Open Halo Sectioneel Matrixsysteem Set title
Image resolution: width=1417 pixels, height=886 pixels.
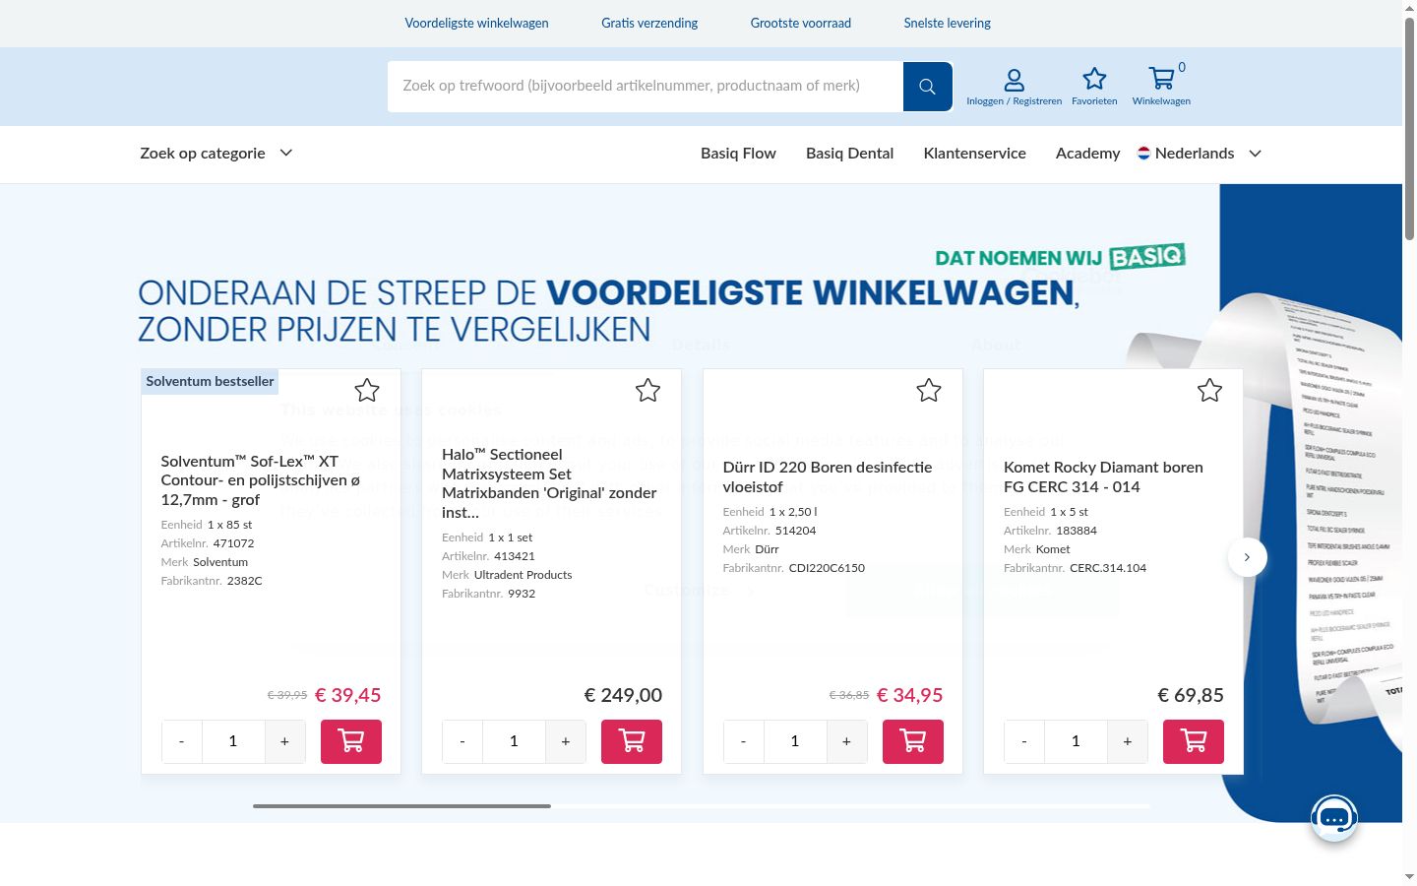point(549,483)
